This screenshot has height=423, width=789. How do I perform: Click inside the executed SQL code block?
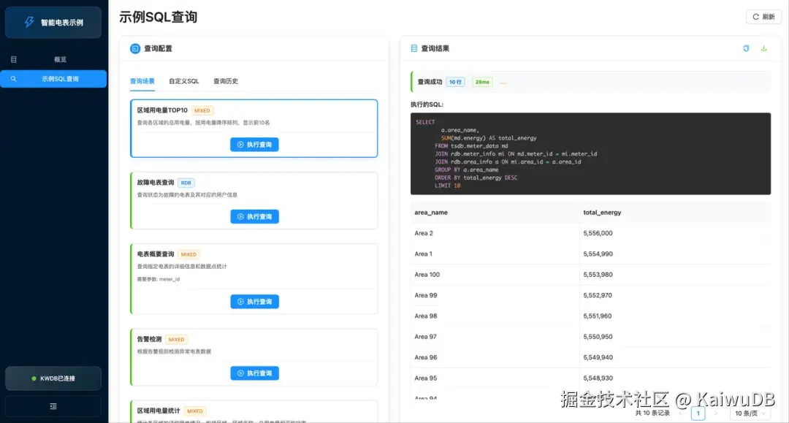[x=590, y=153]
